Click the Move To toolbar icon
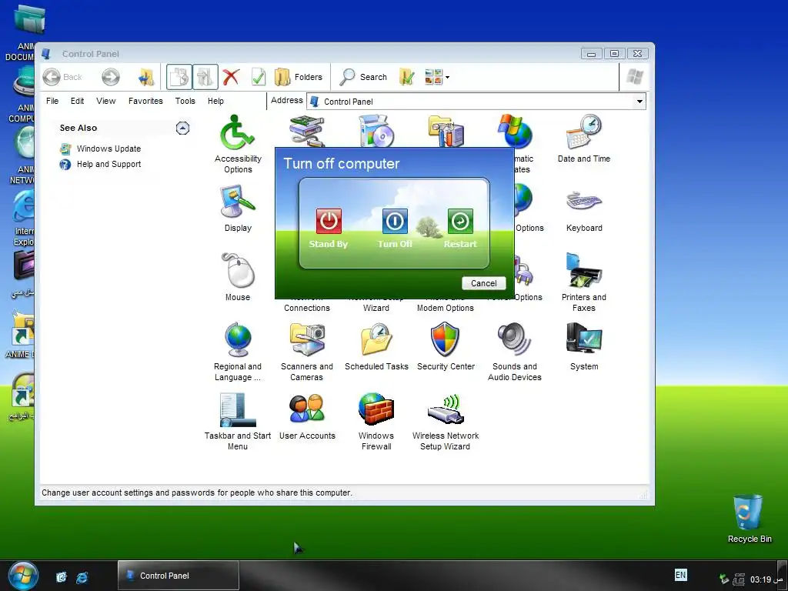 [x=205, y=77]
